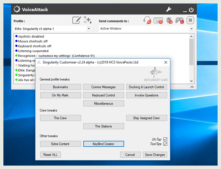Click the log scrollbar thumb
This screenshot has height=169, width=221.
coord(191,52)
